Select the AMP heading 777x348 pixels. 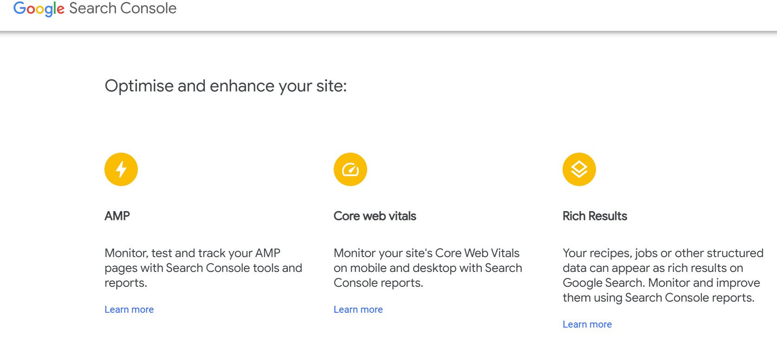click(x=117, y=216)
